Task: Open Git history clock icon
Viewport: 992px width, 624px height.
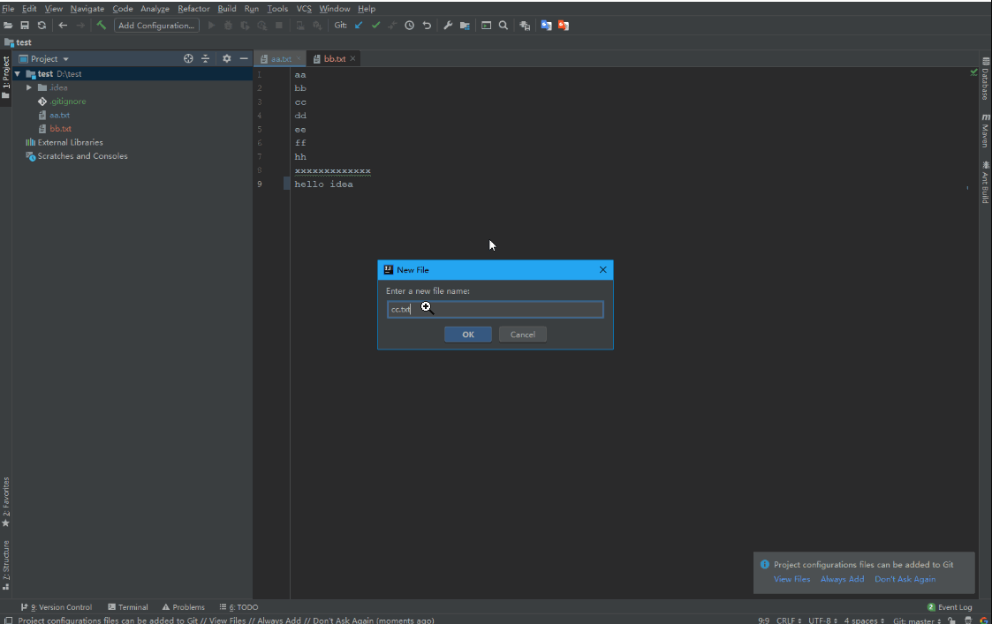Action: (x=409, y=26)
